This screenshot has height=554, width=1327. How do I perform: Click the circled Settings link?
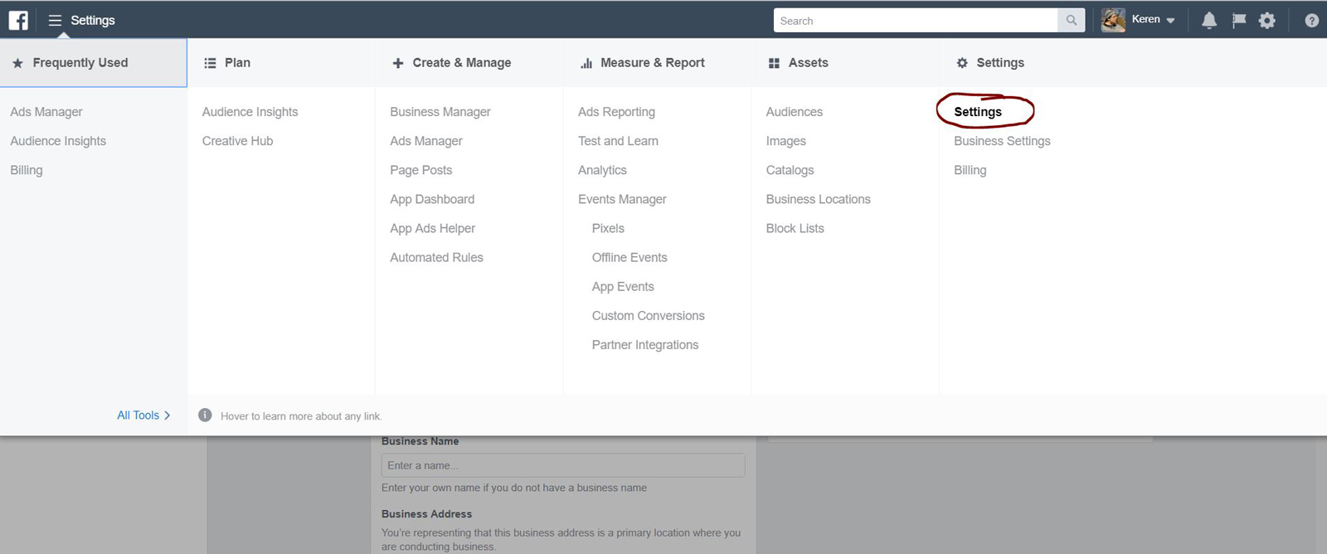(978, 112)
